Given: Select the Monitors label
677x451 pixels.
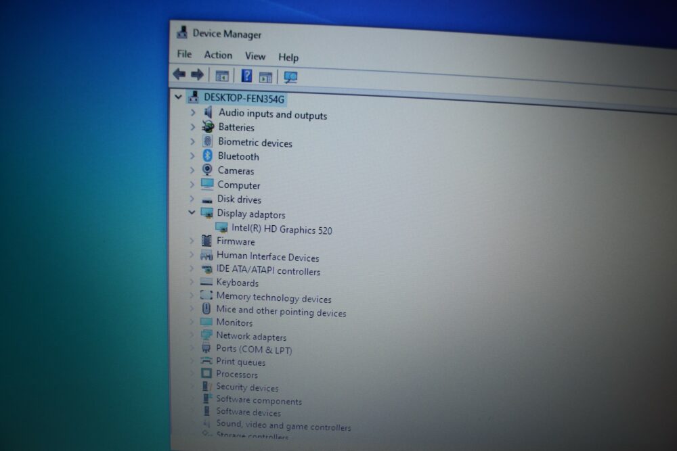Looking at the screenshot, I should click(234, 323).
